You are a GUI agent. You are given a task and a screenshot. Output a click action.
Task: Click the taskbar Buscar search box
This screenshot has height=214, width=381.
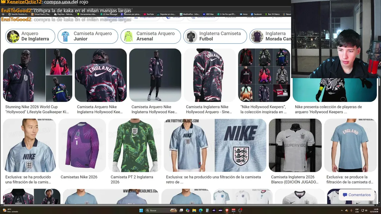161,210
